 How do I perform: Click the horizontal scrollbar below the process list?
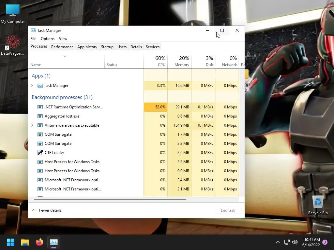point(110,200)
